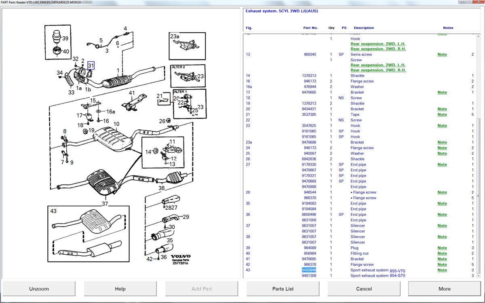Click the More button
485x303 pixels.
pyautogui.click(x=444, y=289)
